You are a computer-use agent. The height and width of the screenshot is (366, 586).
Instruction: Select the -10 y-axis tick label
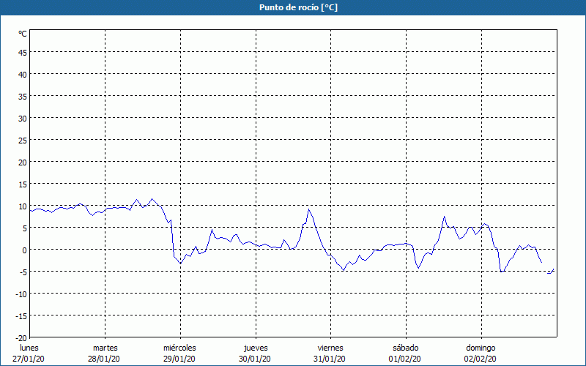(x=21, y=294)
